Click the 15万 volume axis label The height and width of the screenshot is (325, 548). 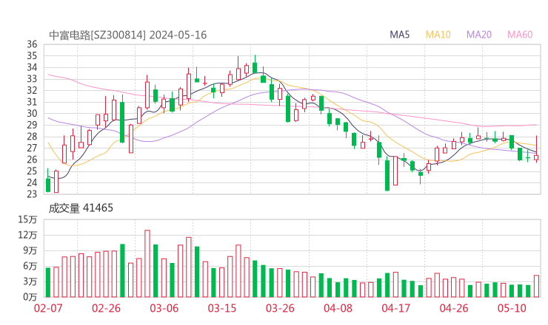(27, 219)
